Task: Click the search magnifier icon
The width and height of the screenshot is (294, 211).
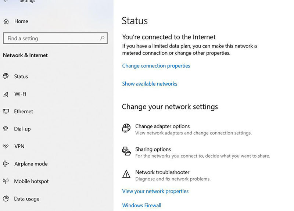Action: click(x=102, y=38)
